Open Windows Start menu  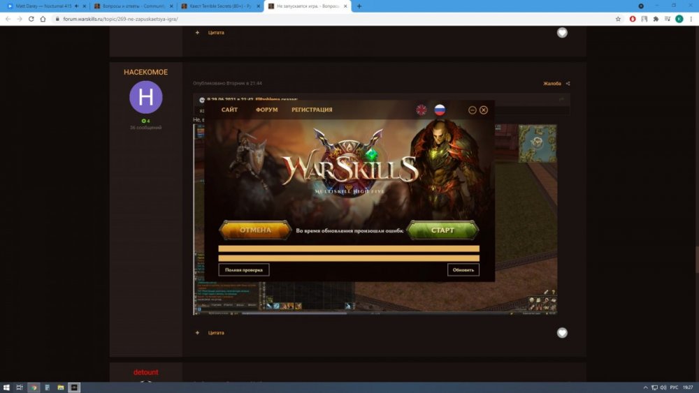tap(6, 387)
